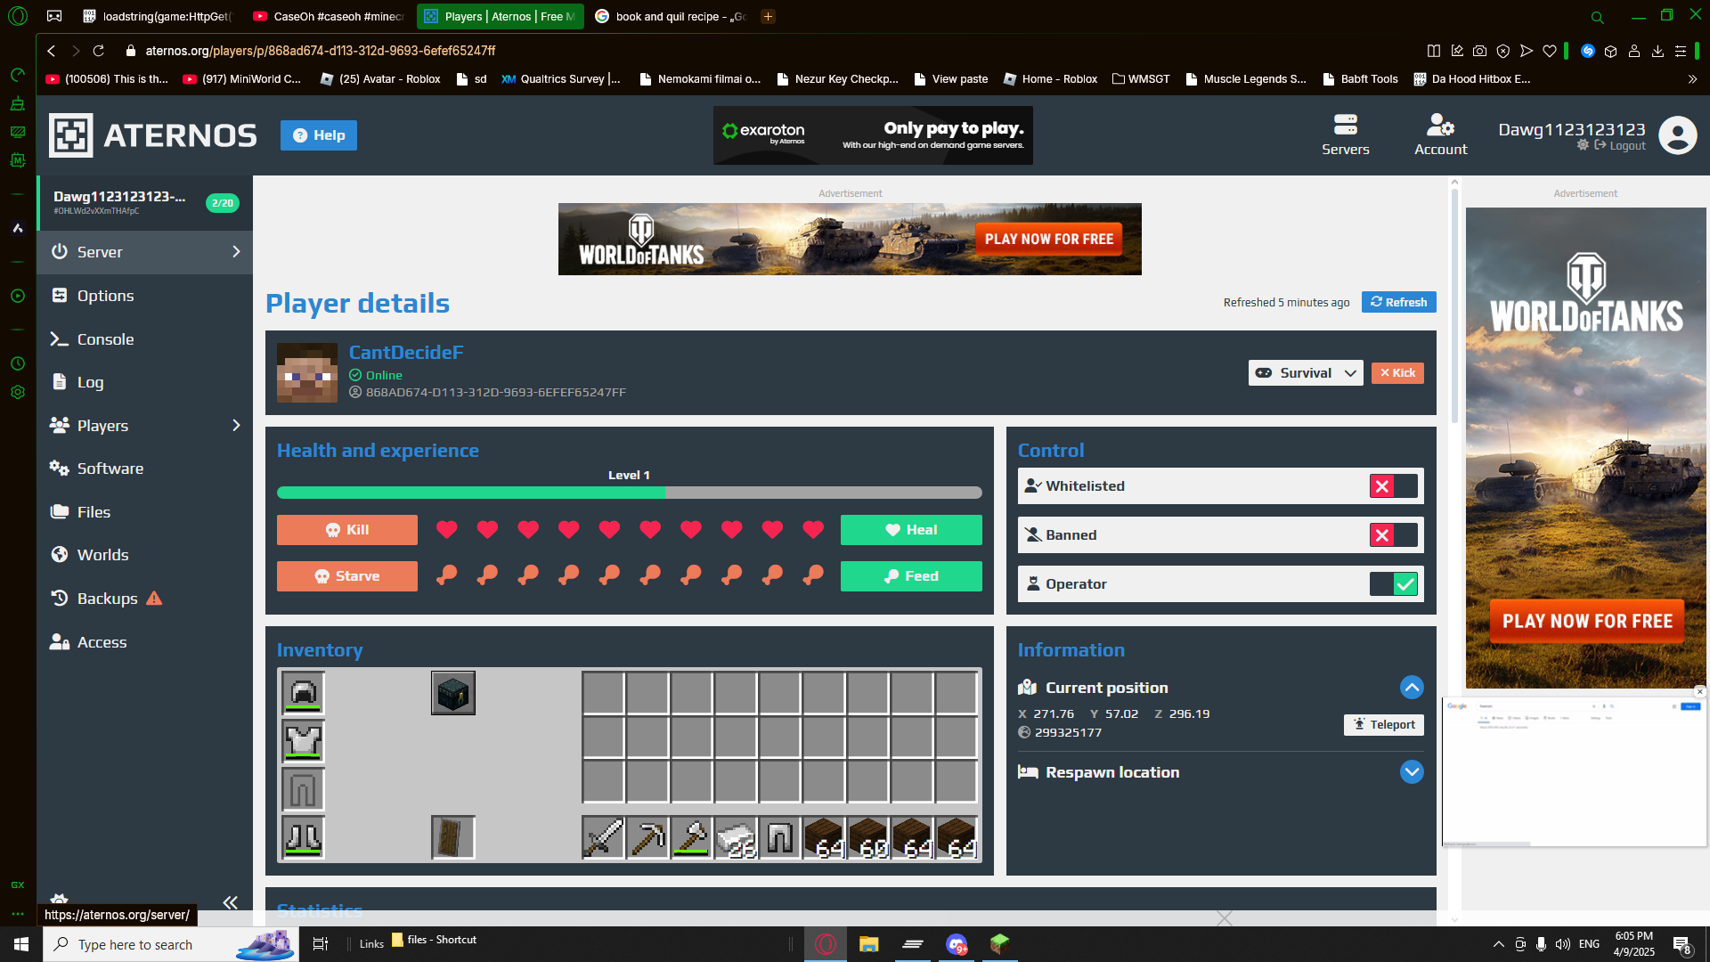This screenshot has height=962, width=1710.
Task: Open the Discord icon in the taskbar
Action: tap(956, 944)
